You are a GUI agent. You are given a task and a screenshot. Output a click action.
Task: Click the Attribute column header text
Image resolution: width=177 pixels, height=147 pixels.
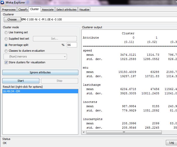(x=91, y=38)
